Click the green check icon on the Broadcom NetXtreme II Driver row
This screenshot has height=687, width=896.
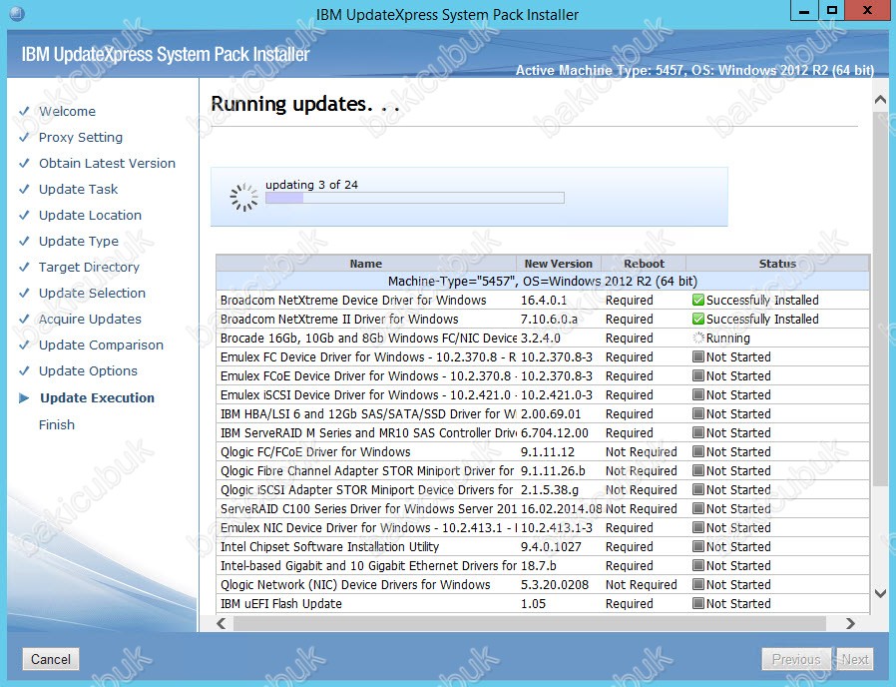coord(697,319)
